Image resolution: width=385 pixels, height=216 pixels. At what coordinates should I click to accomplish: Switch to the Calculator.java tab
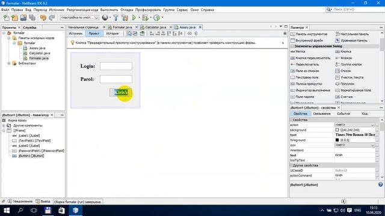tap(156, 27)
